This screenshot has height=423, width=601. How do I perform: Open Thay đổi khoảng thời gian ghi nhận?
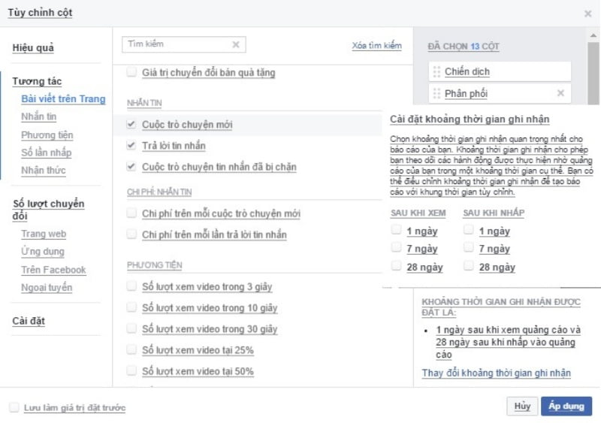tap(496, 373)
